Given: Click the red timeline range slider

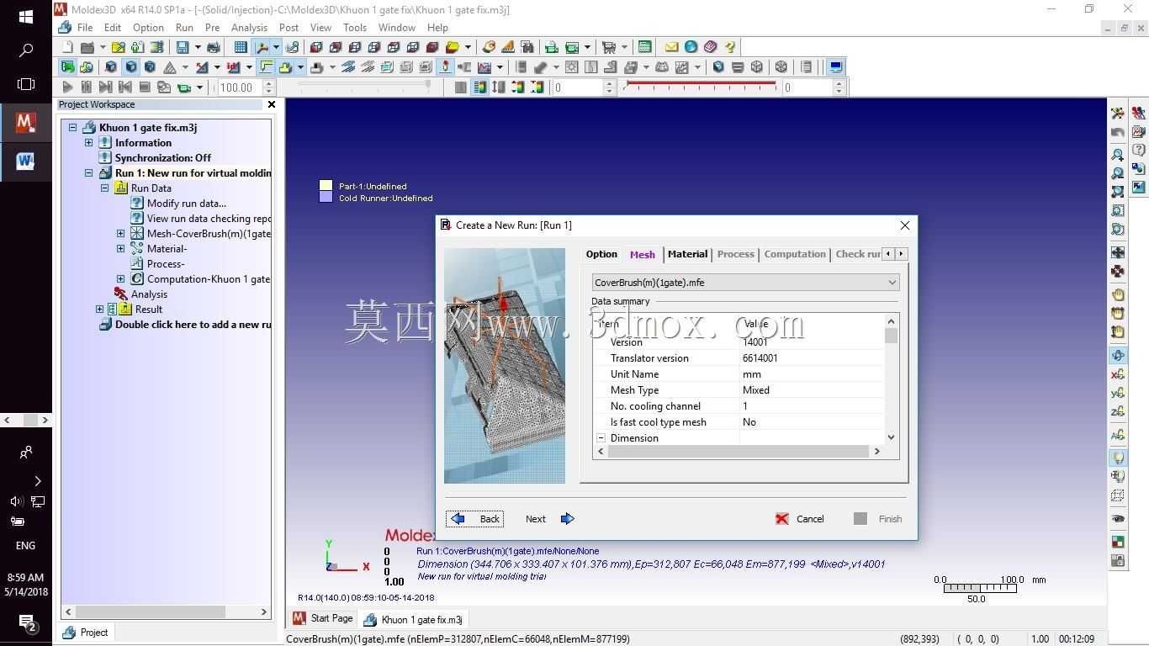Looking at the screenshot, I should [x=702, y=85].
